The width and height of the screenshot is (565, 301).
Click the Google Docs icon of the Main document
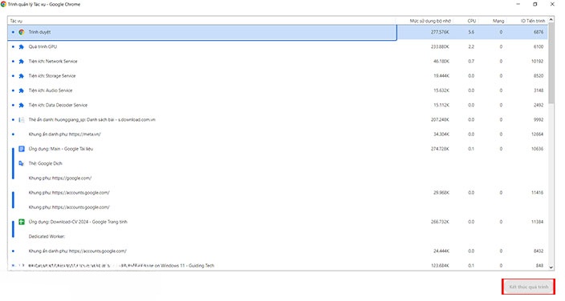tap(22, 149)
